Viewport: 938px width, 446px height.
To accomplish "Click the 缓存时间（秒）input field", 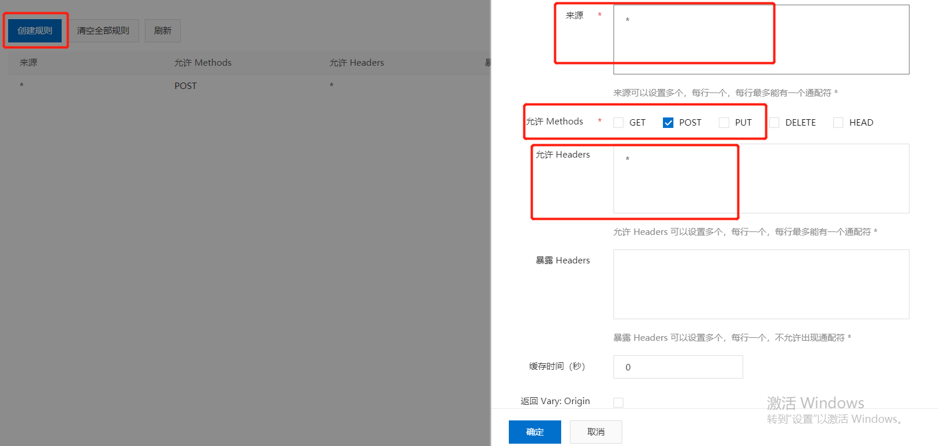I will 678,367.
